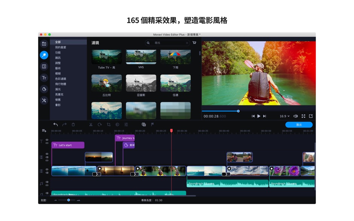The height and width of the screenshot is (221, 354).
Task: Toggle the link icon on the video track
Action: pos(47,161)
